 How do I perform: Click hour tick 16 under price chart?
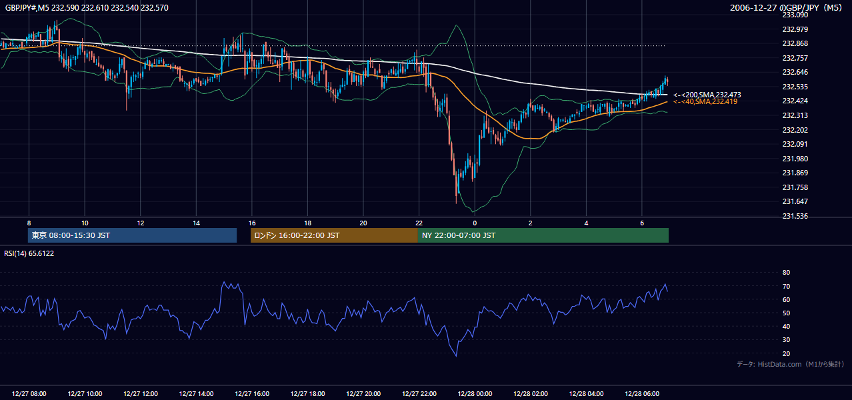point(252,223)
